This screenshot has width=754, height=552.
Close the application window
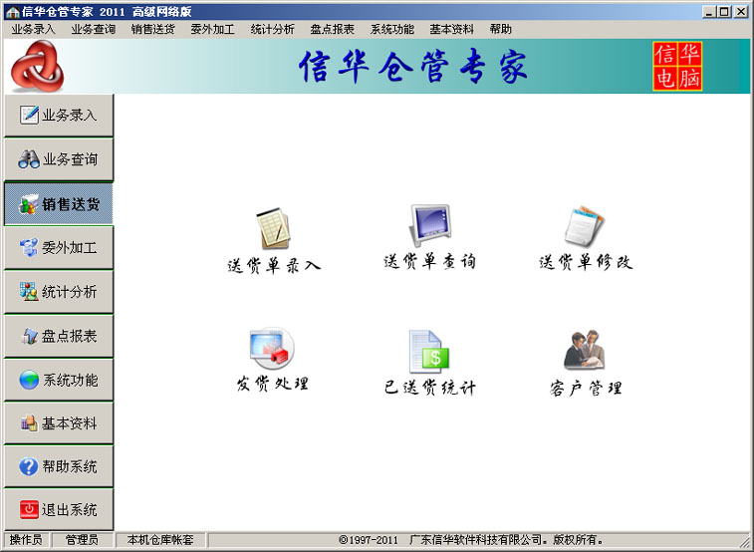(741, 12)
